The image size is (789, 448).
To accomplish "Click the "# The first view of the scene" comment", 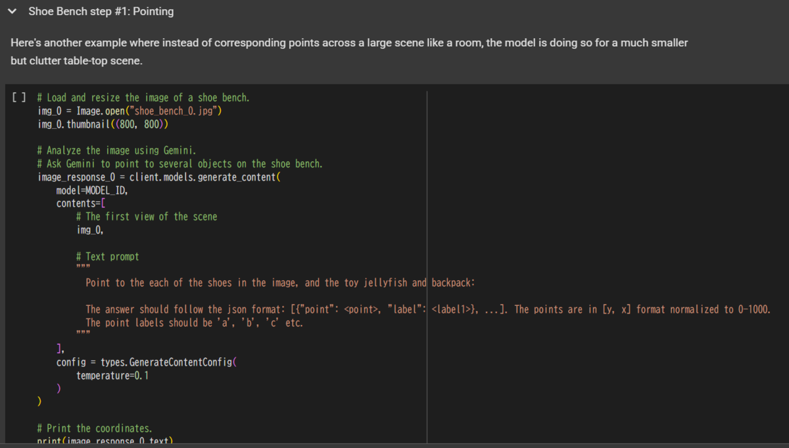I will [146, 217].
